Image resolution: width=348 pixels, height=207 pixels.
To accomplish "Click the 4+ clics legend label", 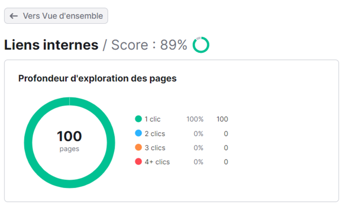I will coord(157,162).
